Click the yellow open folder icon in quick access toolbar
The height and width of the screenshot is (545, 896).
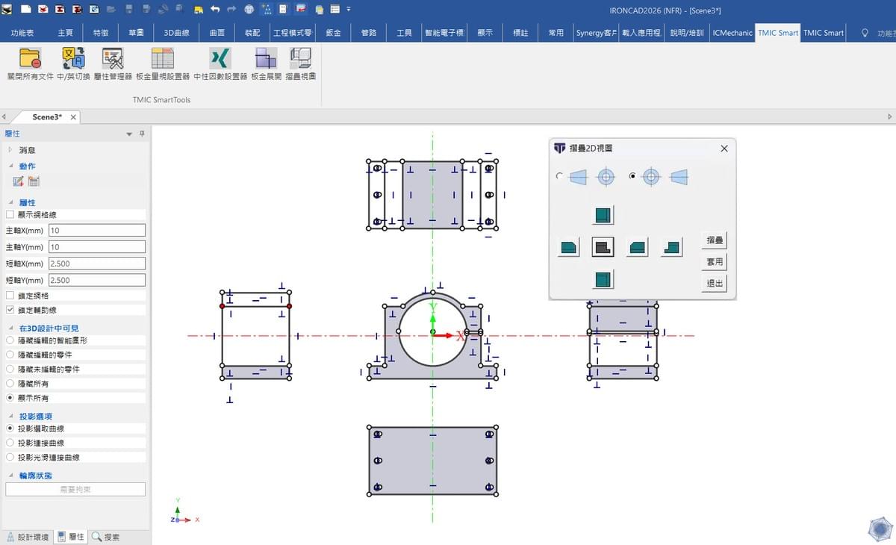(199, 10)
